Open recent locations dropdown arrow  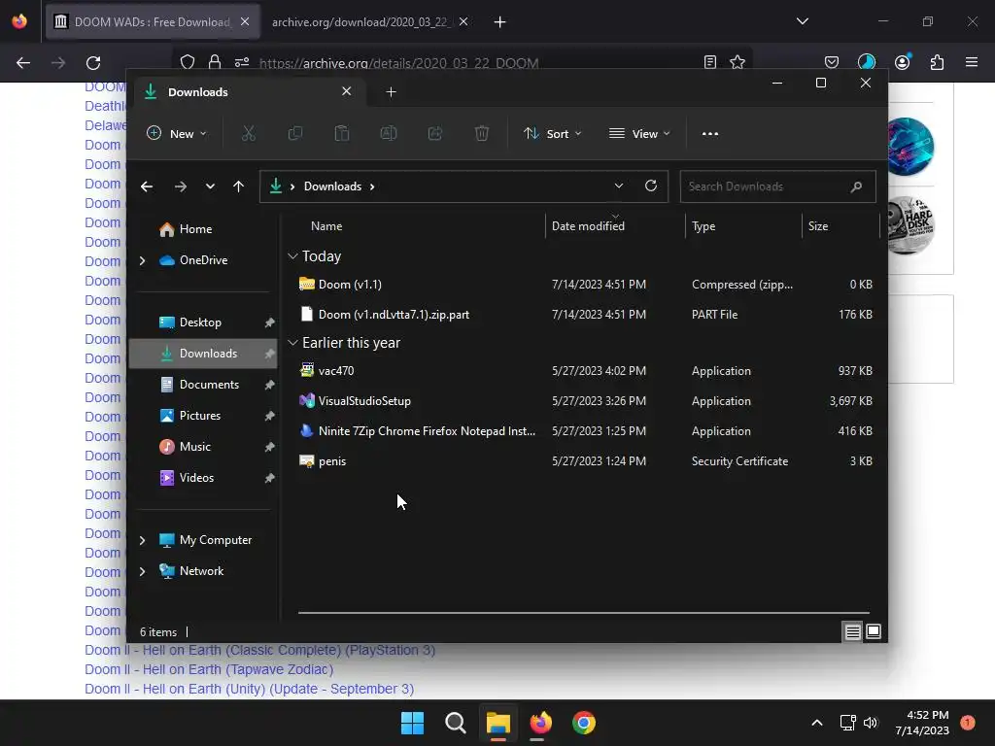tap(210, 186)
